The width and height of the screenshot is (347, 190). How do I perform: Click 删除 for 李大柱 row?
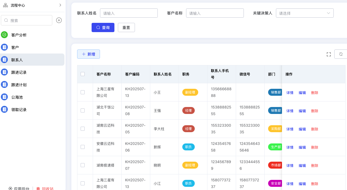coord(315,129)
